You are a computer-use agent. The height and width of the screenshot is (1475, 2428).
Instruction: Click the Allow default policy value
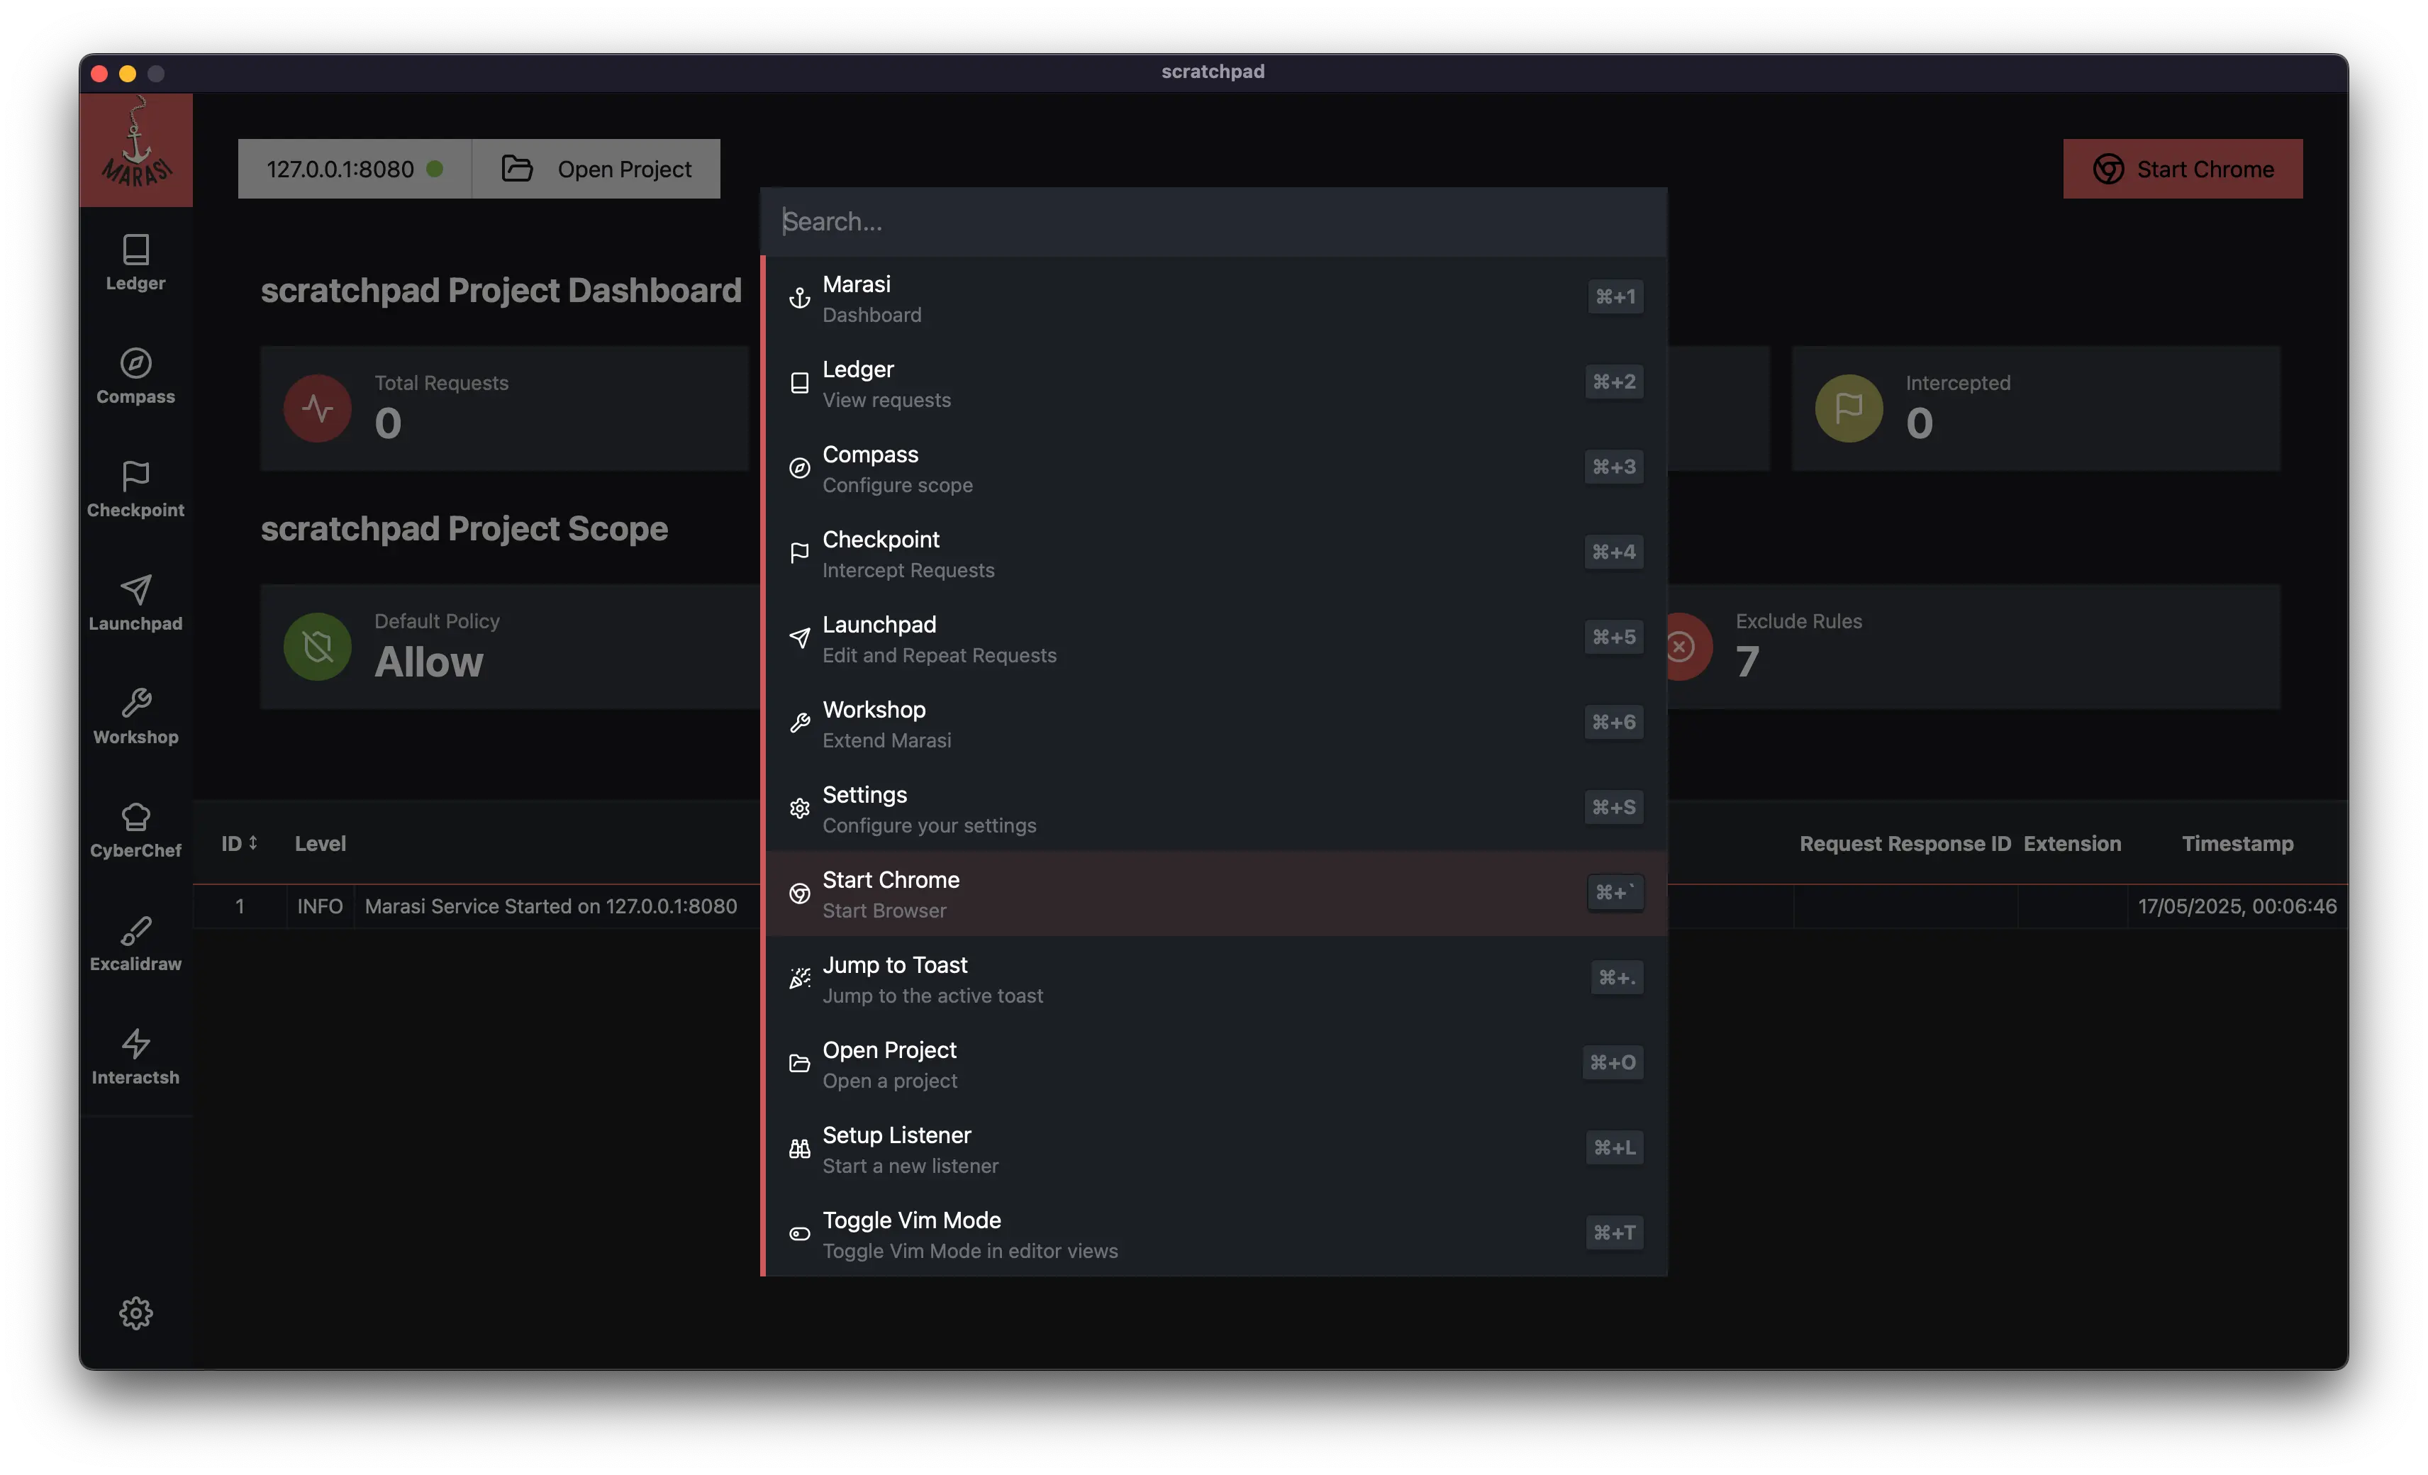(x=428, y=661)
